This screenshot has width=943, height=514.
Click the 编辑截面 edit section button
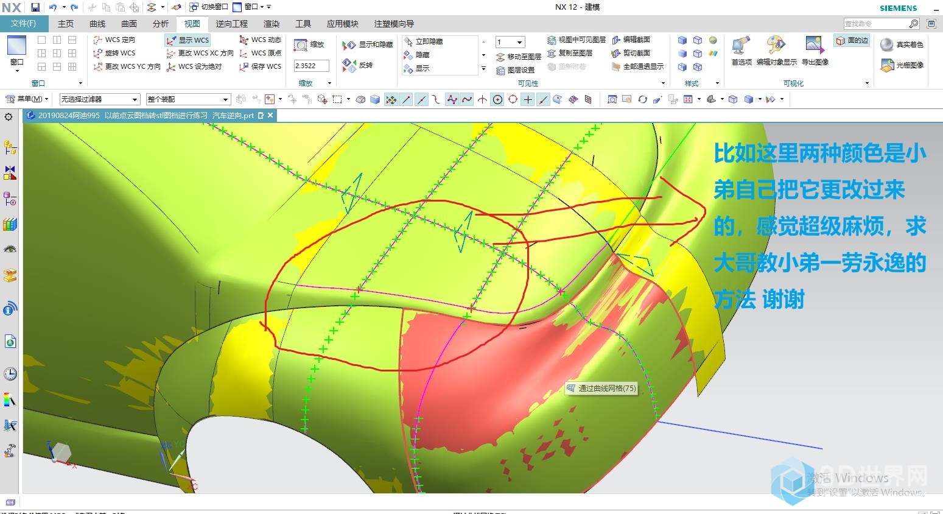pos(631,40)
